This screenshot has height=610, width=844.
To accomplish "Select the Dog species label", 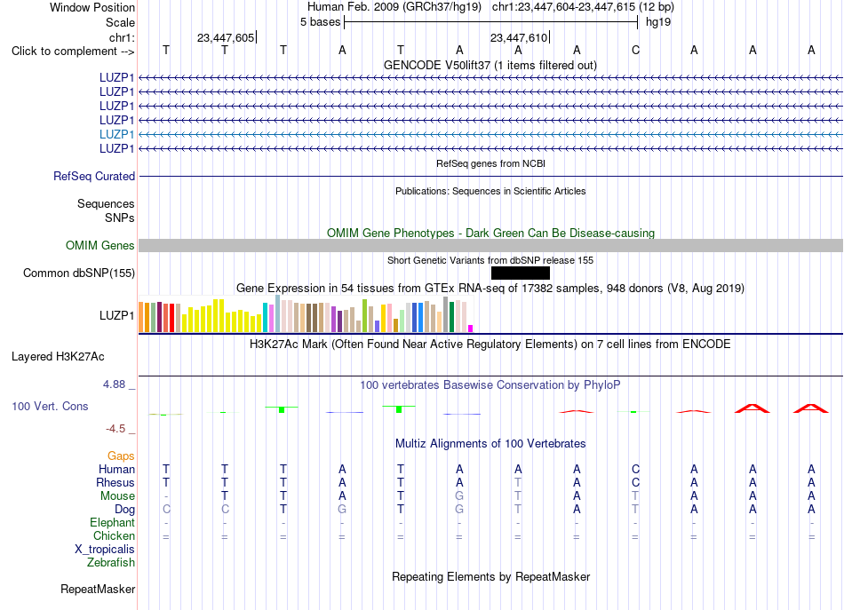I will point(124,509).
